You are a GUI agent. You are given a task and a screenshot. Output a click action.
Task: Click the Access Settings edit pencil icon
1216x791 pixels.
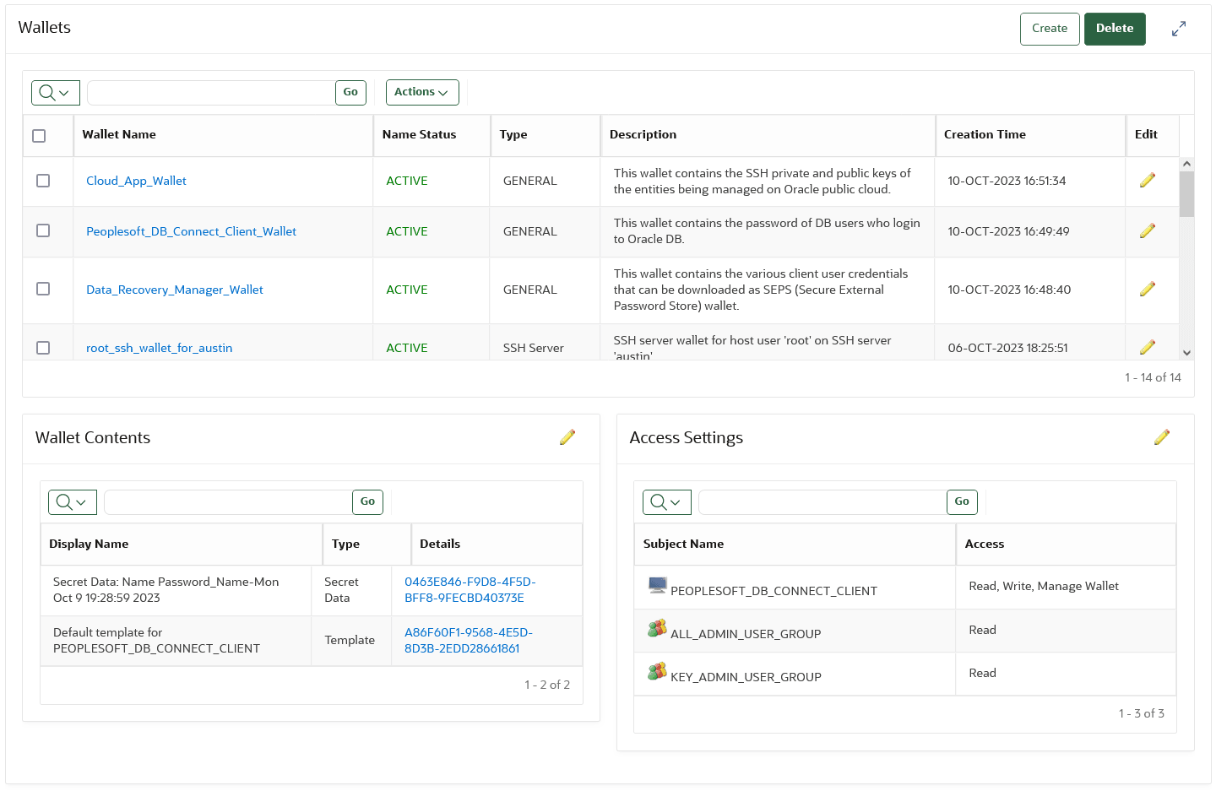point(1162,437)
